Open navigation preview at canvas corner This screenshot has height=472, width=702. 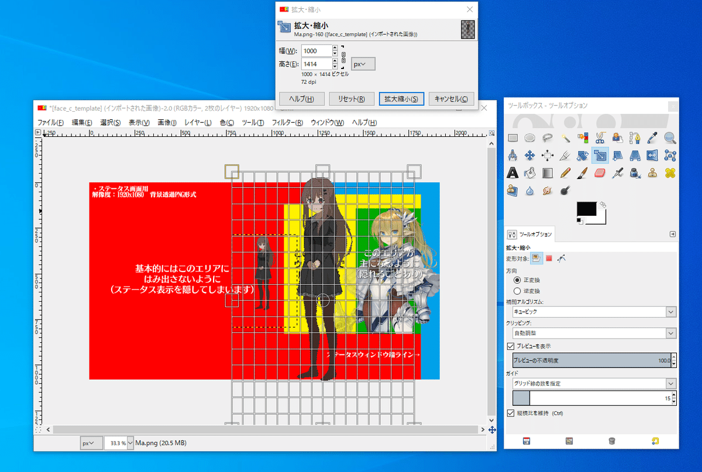coord(492,429)
